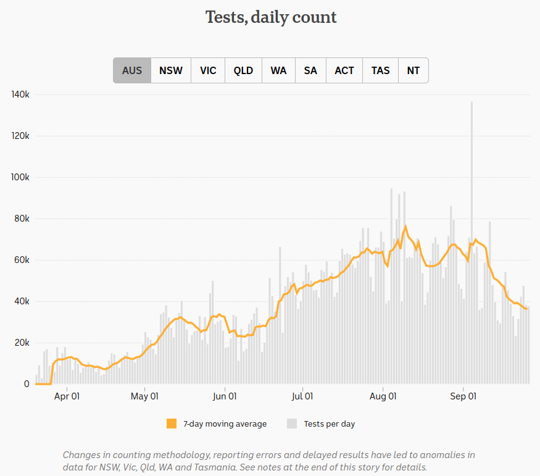The height and width of the screenshot is (476, 540).
Task: Show QLD testing data
Action: coord(243,70)
